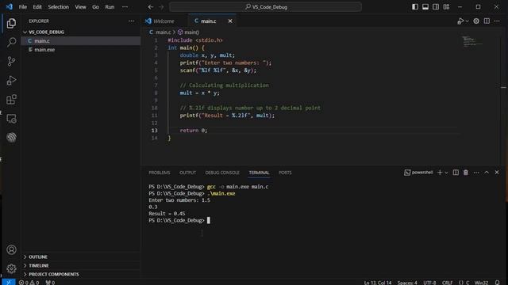Screen dimensions: 508x285
Task: Click the editor settings gear icon
Action: (476, 21)
